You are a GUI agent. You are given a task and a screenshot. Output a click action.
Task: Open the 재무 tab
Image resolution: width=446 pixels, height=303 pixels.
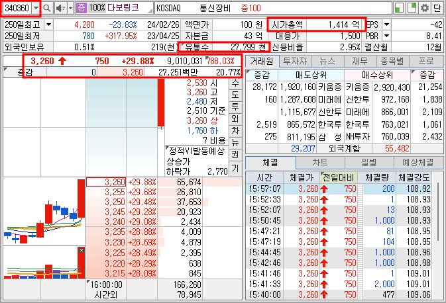360,61
